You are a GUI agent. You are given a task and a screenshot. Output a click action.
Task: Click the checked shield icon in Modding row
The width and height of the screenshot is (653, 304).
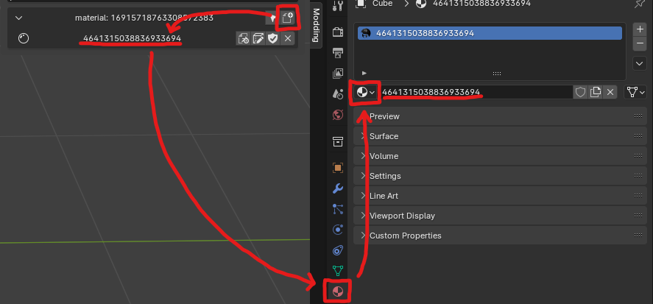point(273,39)
